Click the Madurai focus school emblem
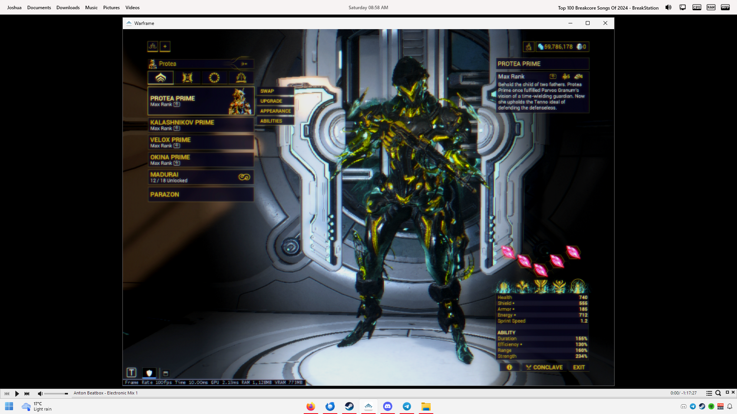 click(244, 177)
